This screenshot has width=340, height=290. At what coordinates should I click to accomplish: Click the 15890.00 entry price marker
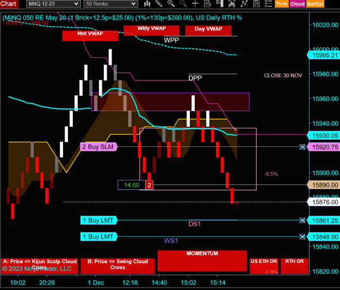click(324, 185)
